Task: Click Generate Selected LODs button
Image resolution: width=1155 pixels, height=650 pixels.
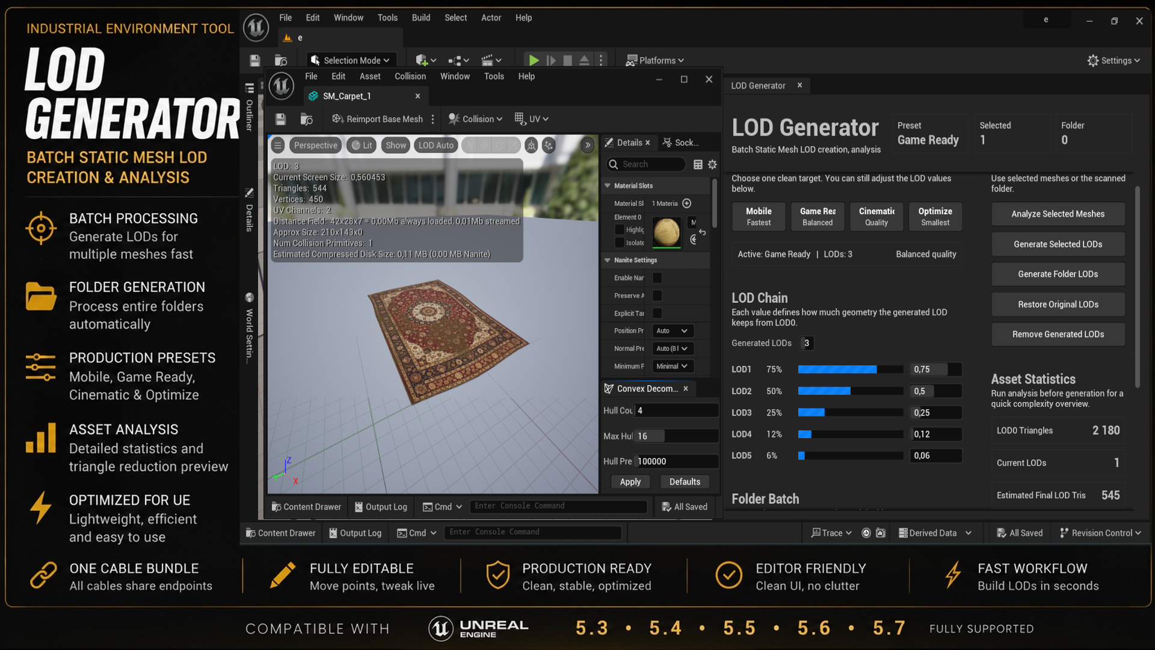Action: point(1058,244)
